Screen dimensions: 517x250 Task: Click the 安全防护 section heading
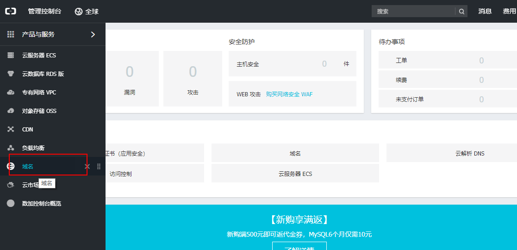242,42
